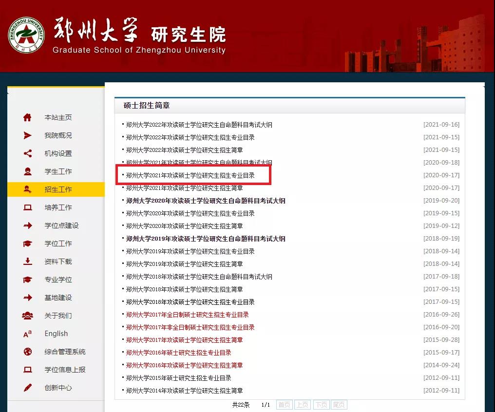This screenshot has height=412, width=495.
Task: Open 郑州大学2022年自命题科目考试大纲 link
Action: coord(199,125)
